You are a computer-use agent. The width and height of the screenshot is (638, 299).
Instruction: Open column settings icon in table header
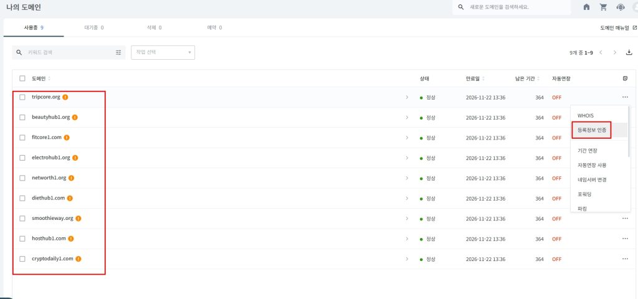point(625,78)
